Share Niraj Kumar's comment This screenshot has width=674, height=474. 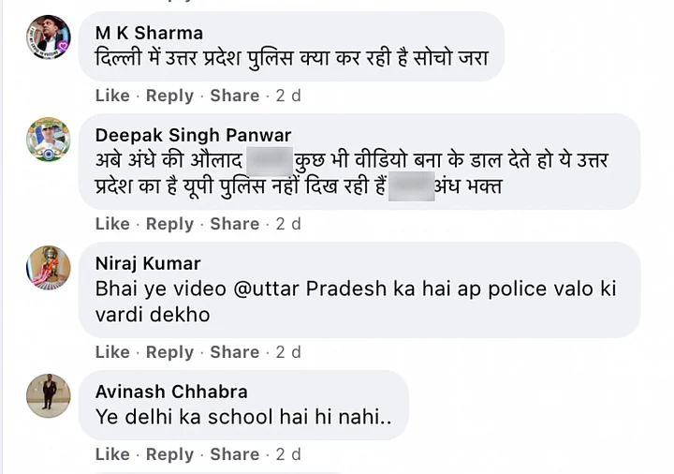click(234, 352)
